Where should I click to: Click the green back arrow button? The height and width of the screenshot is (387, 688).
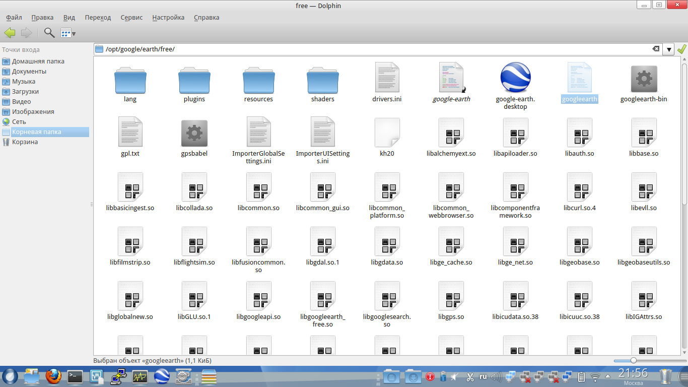tap(10, 33)
